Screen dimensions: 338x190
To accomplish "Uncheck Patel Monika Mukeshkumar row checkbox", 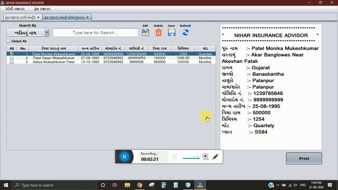I will [12, 54].
